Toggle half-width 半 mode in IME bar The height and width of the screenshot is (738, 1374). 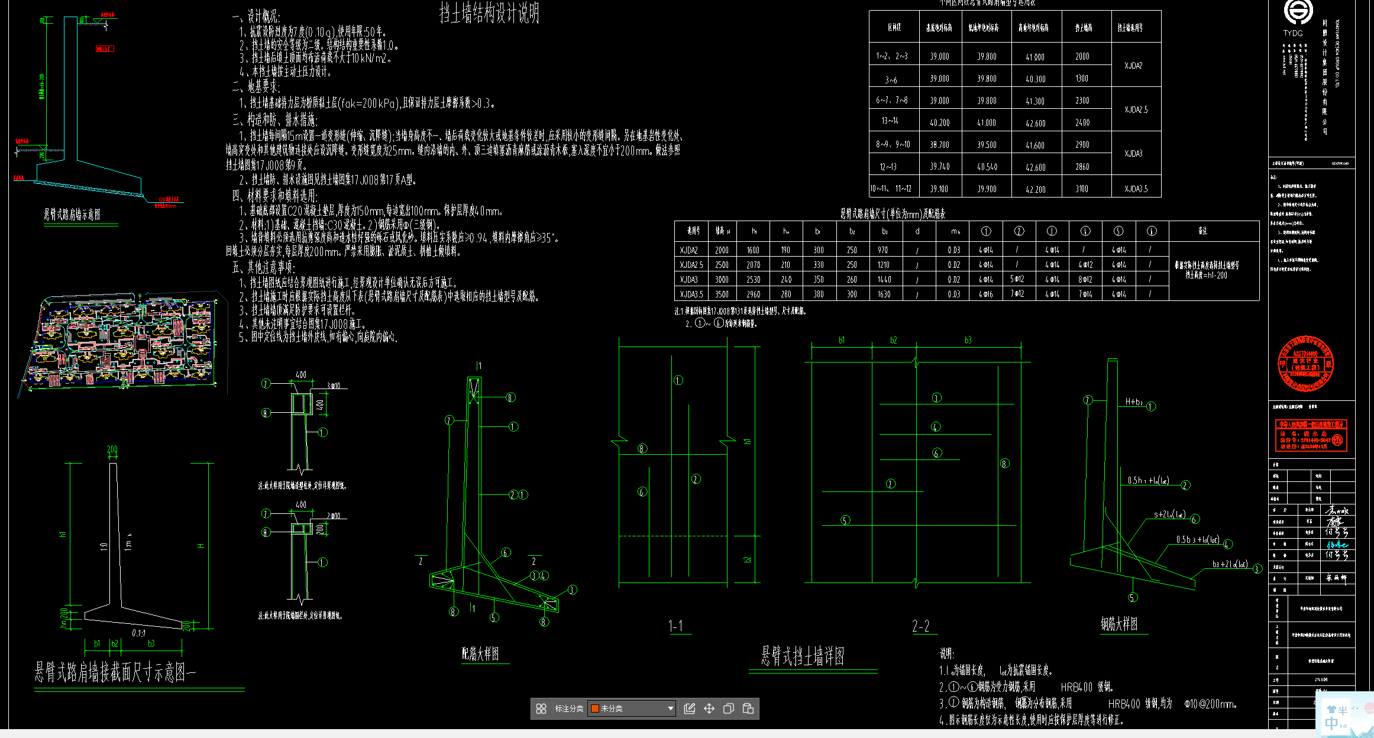coord(1343,710)
